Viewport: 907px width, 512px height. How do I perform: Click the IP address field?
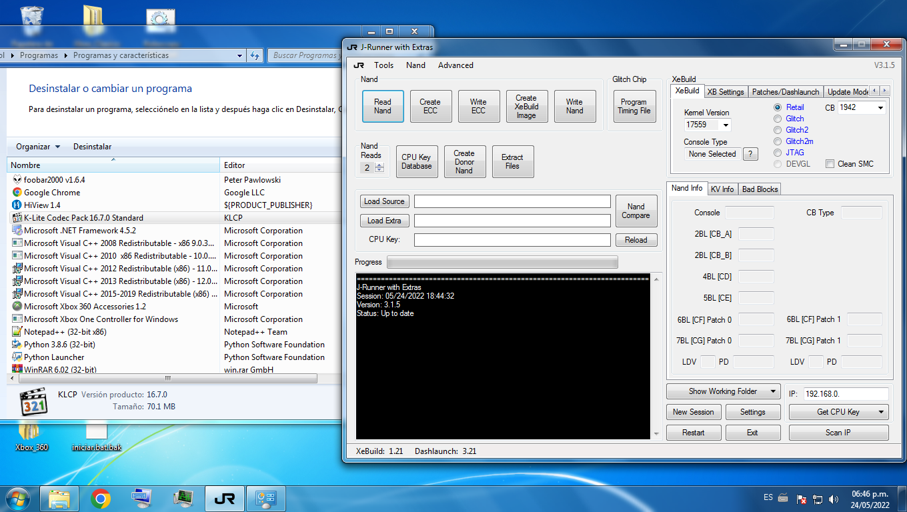[x=846, y=394]
